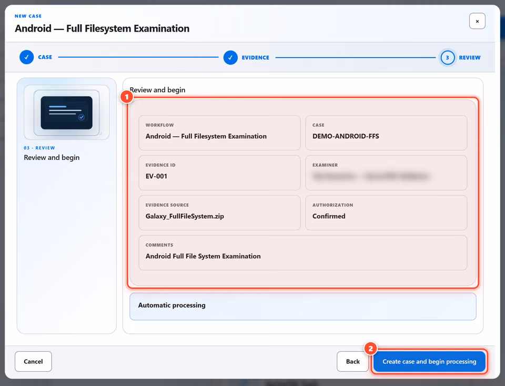This screenshot has height=386, width=505.
Task: Click the NEW CASE header label
Action: click(x=28, y=16)
